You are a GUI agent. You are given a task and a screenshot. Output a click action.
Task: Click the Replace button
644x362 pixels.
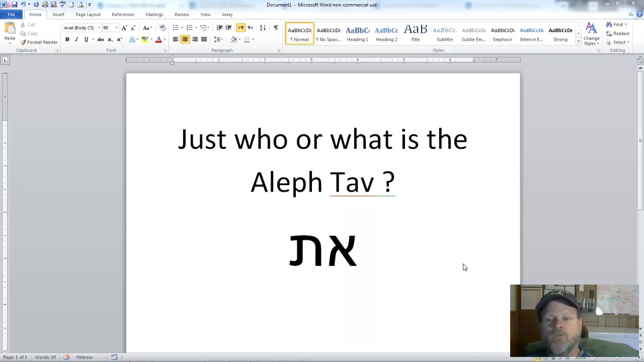(618, 33)
